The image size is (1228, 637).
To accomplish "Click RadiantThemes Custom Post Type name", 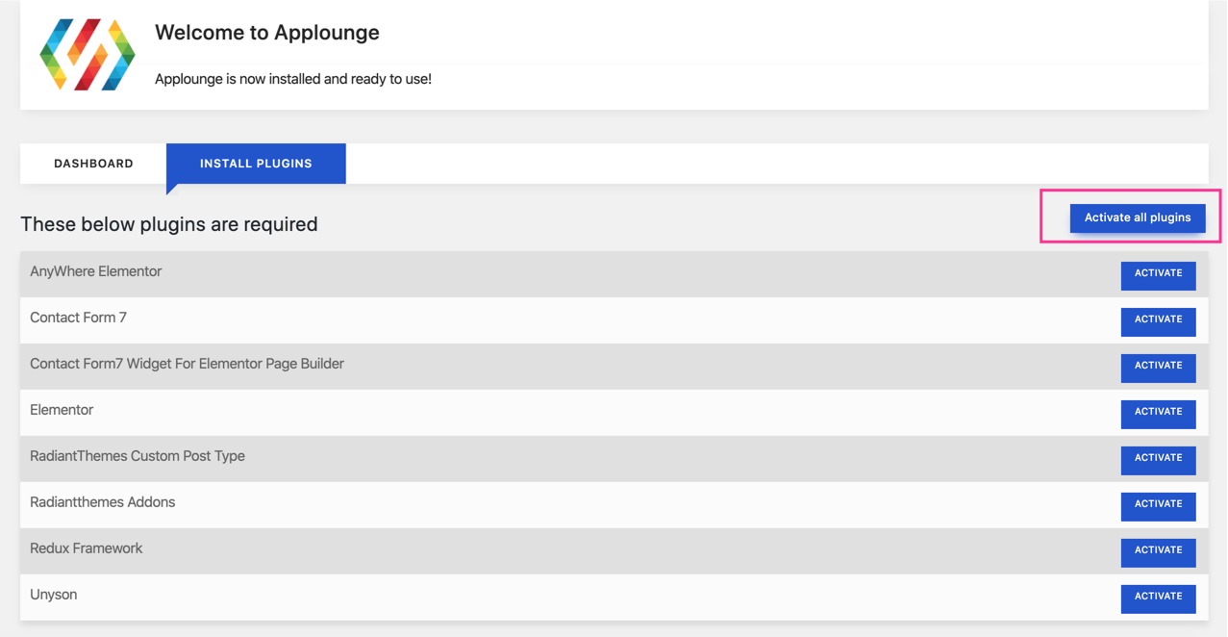I will click(x=138, y=456).
